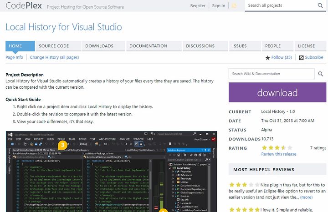Viewport: 328px width, 212px height.
Task: Click the 'Thu Oct 31, 2013 at 7:00 AM' date
Action: [x=287, y=121]
